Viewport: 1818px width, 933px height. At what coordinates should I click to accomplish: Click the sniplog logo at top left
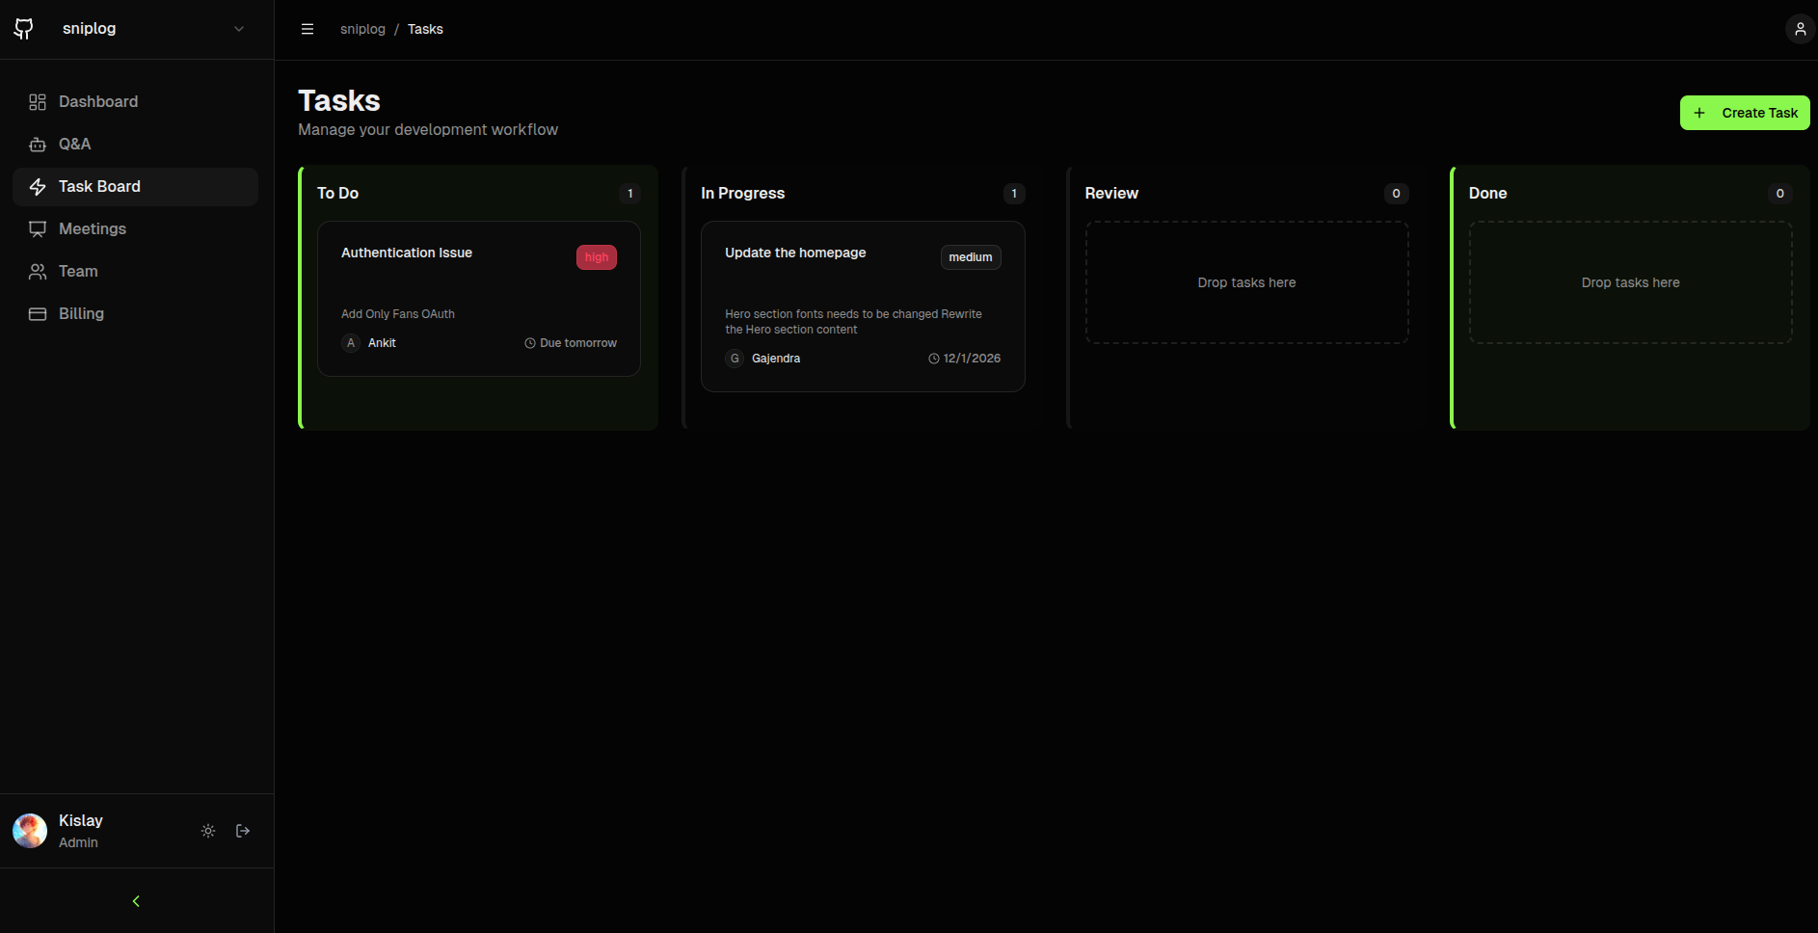point(23,28)
